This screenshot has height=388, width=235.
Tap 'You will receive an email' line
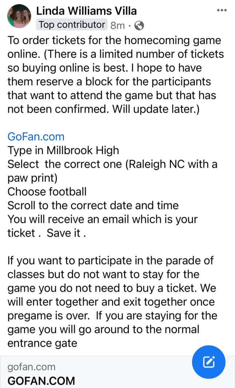coord(103,220)
